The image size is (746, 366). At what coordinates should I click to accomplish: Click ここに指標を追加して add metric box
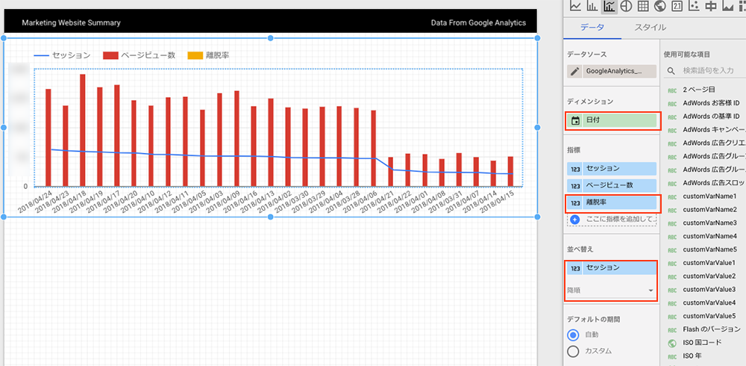612,220
